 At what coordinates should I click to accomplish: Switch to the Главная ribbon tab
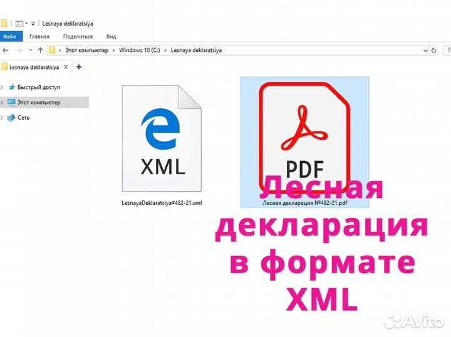click(x=39, y=36)
